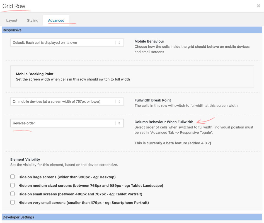Image resolution: width=264 pixels, height=223 pixels.
Task: Open the Mobile Behaviour dropdown
Action: (x=67, y=43)
